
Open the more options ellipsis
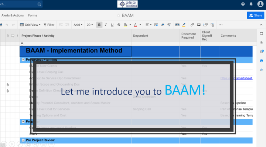click(x=221, y=25)
